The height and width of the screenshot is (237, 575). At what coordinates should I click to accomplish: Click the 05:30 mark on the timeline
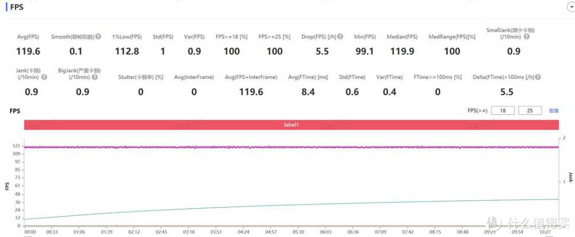pyautogui.click(x=298, y=232)
